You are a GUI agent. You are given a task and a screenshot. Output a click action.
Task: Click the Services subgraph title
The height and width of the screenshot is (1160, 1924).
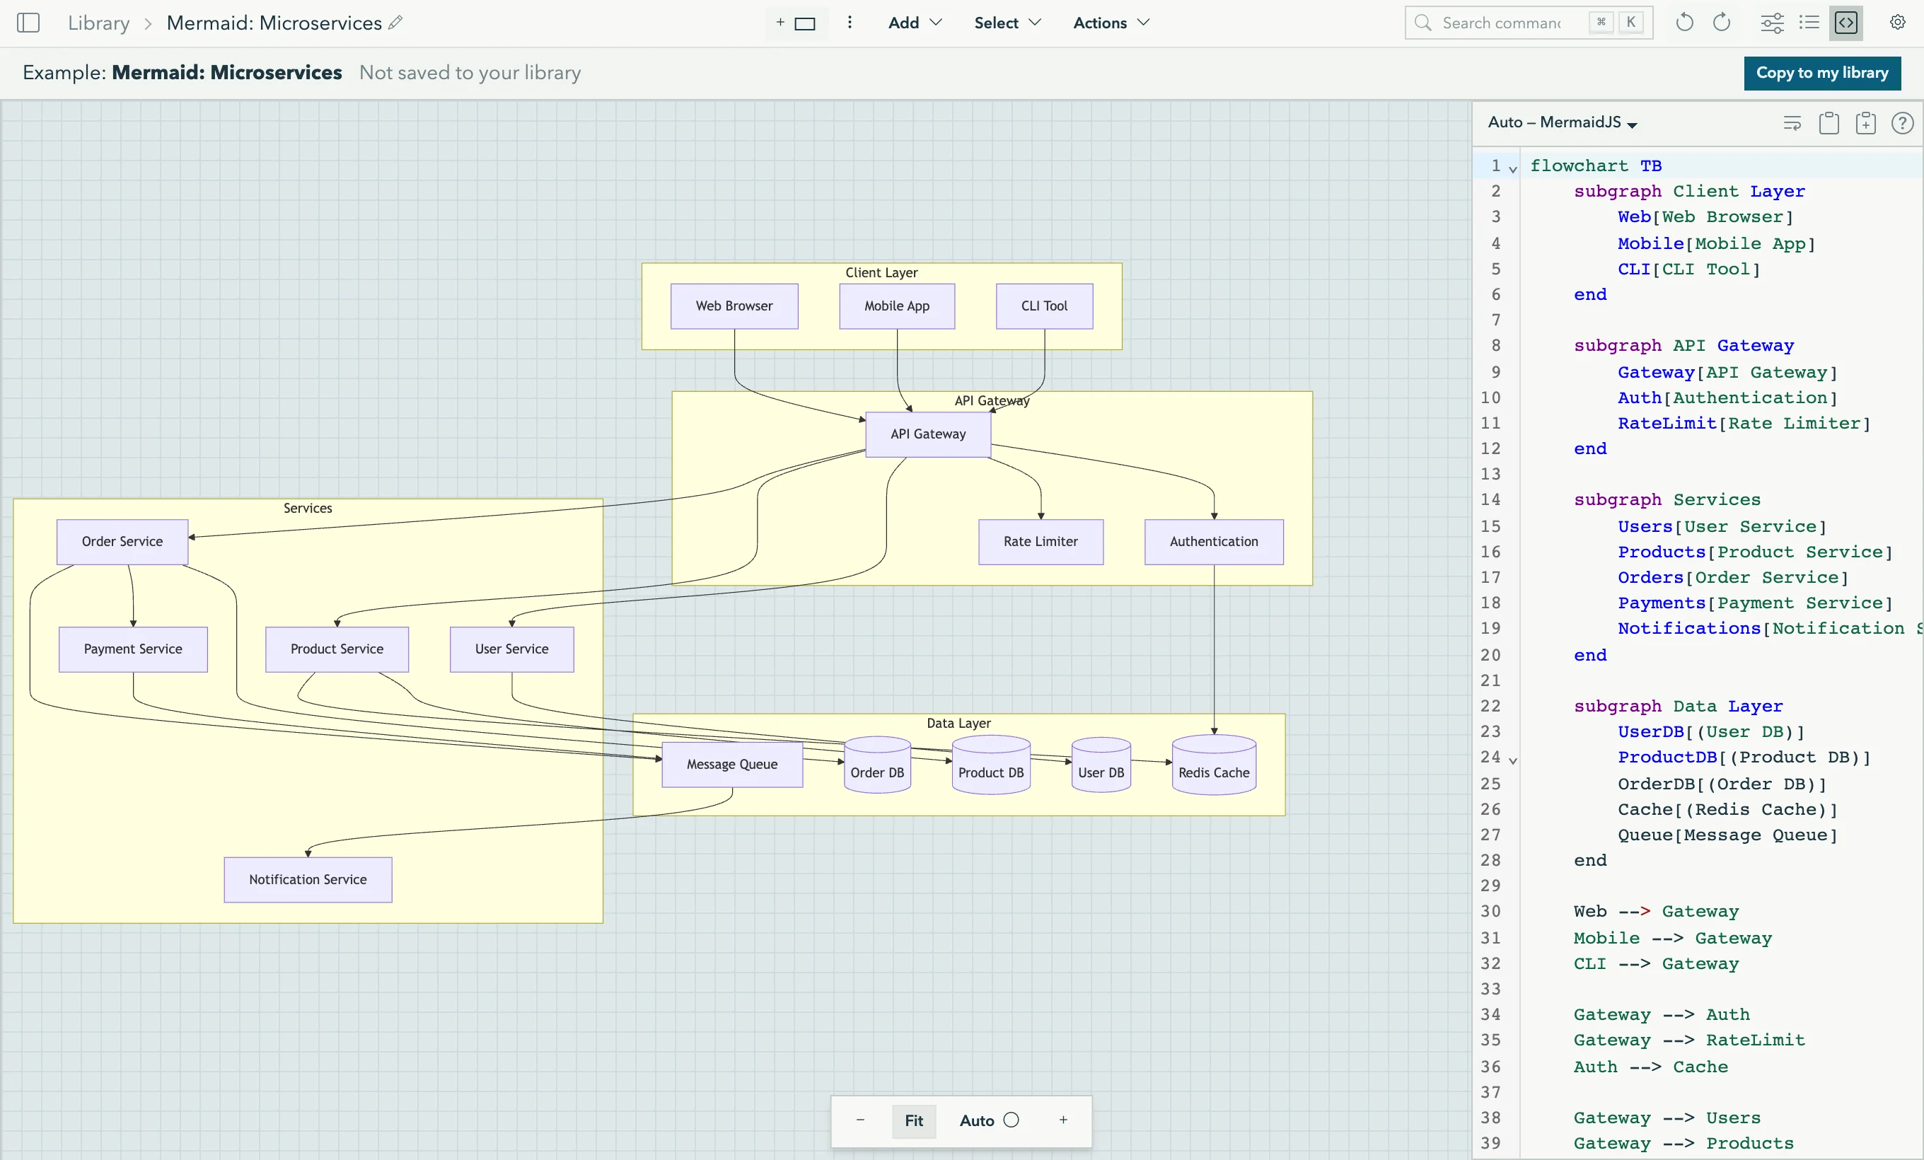[308, 508]
